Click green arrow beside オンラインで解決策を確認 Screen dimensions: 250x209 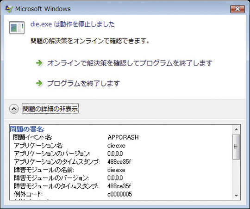(x=39, y=63)
